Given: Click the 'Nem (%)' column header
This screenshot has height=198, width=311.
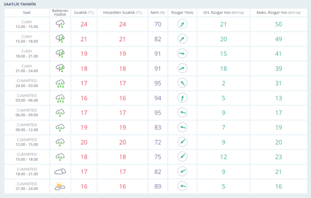Looking at the screenshot, I should (157, 12).
